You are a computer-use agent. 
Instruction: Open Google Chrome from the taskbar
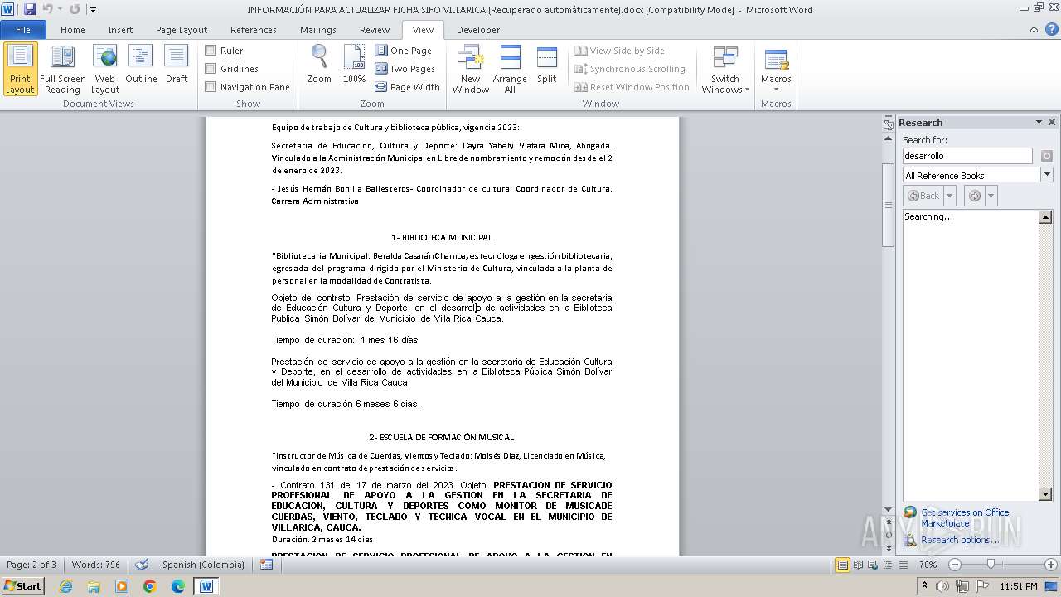[x=150, y=586]
